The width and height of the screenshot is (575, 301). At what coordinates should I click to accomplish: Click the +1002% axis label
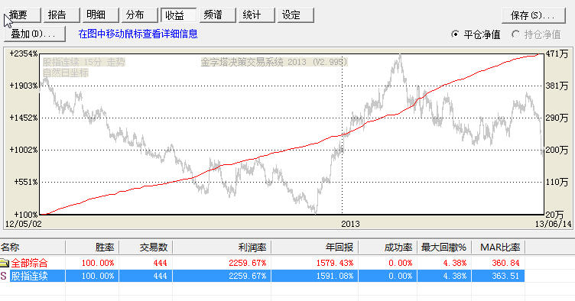tap(24, 150)
